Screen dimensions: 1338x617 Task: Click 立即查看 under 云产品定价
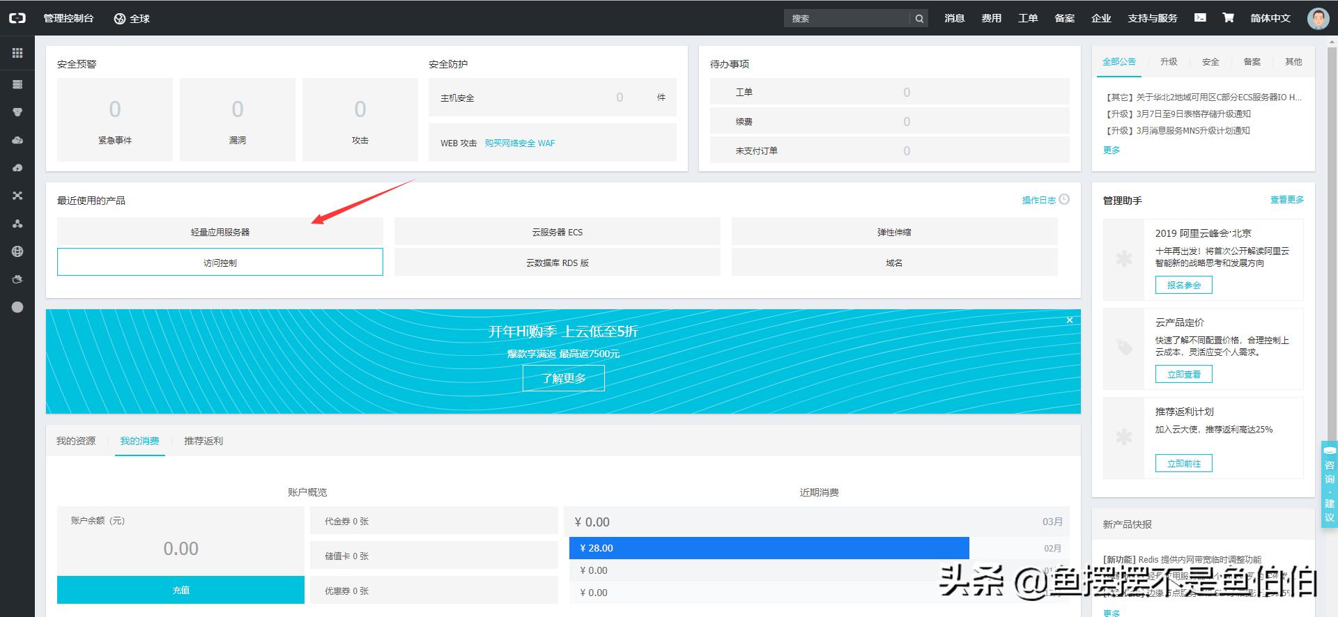click(1184, 374)
